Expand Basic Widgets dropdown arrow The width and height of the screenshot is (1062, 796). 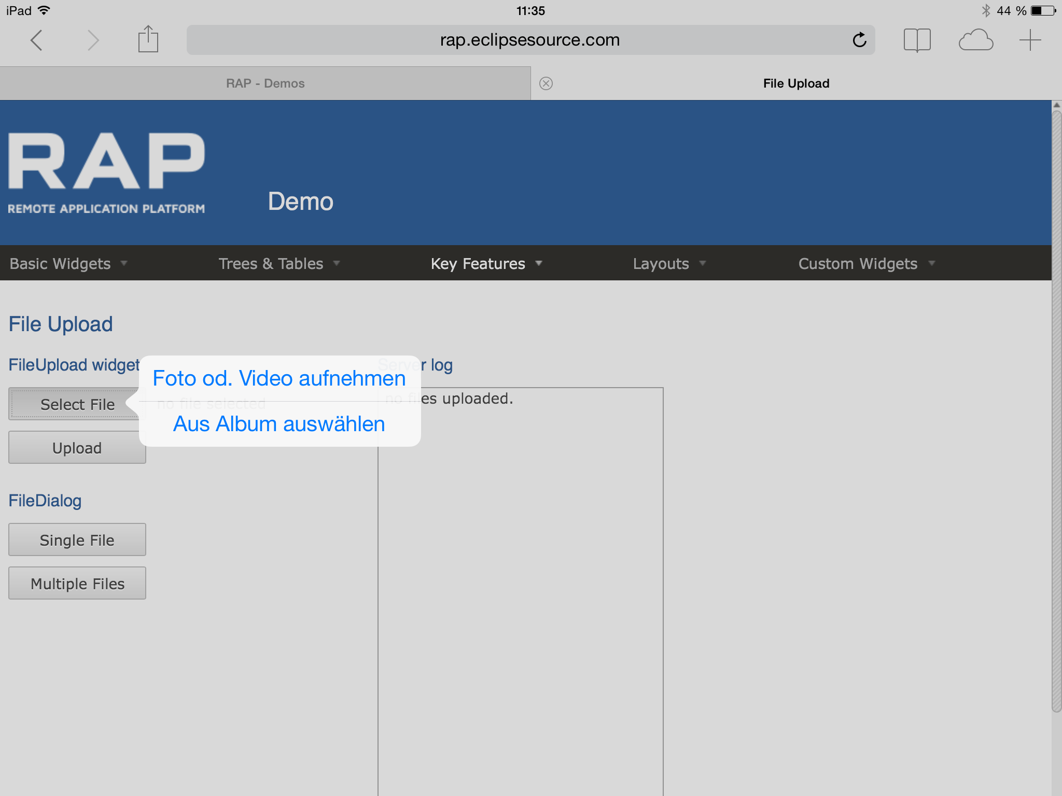point(124,263)
